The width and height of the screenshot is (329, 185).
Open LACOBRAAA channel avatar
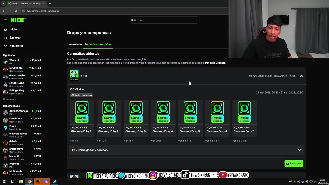pos(5,84)
